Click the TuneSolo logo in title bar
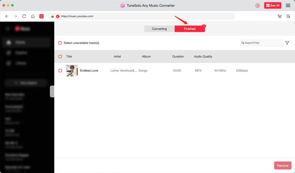295x173 pixels. point(122,6)
